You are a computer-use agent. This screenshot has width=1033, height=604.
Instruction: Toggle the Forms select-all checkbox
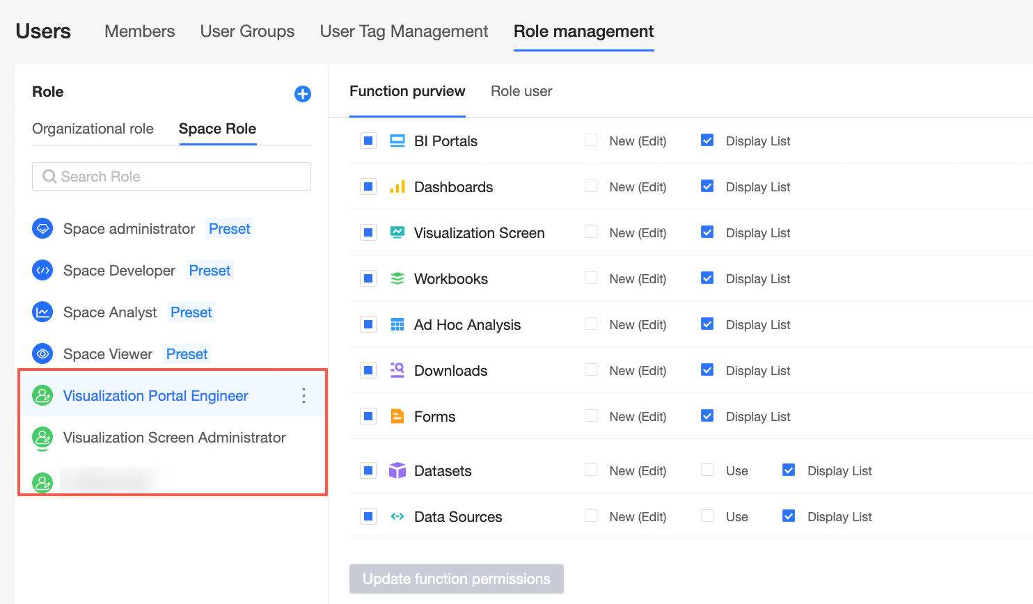coord(368,416)
